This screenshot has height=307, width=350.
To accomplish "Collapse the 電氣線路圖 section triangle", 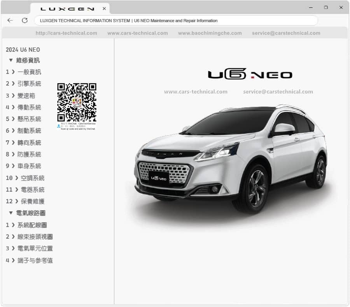I will pos(11,213).
